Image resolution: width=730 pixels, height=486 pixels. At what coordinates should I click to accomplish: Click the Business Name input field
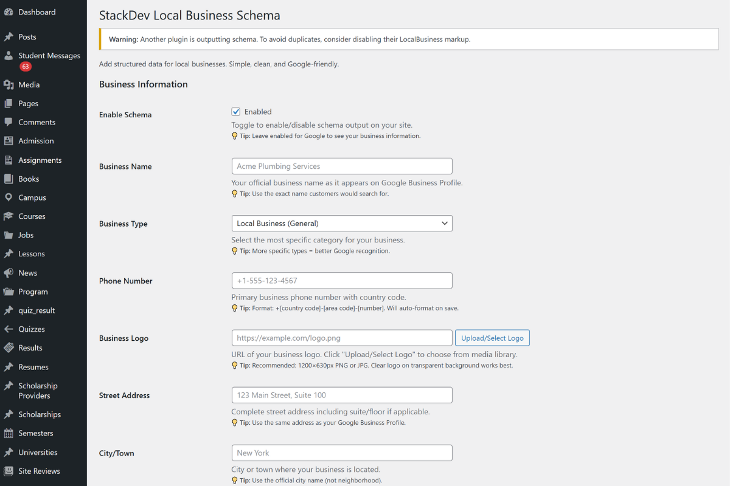click(x=341, y=166)
